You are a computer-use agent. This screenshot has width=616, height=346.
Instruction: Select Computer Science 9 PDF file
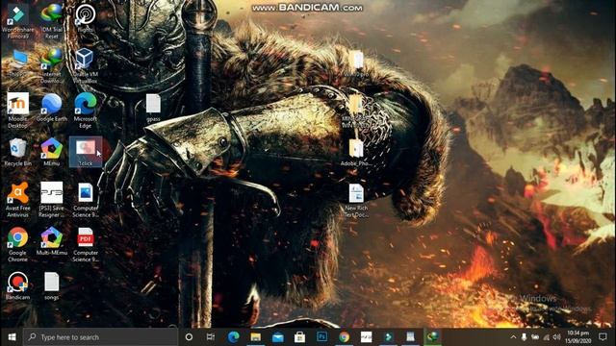tap(86, 244)
